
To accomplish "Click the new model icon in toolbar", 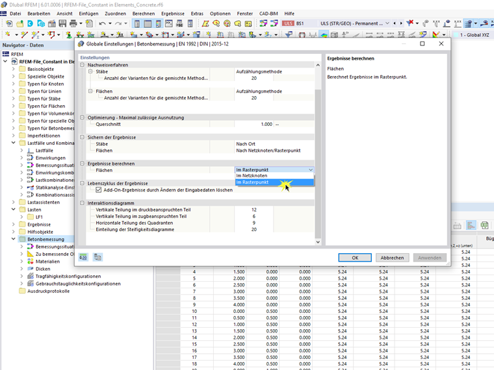I will [9, 23].
